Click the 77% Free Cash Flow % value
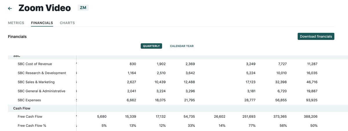Image resolution: width=348 pixels, height=131 pixels. coord(252,126)
